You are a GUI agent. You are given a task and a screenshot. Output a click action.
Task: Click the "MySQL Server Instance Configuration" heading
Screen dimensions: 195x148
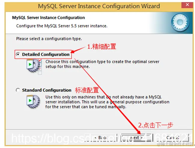coord(48,17)
